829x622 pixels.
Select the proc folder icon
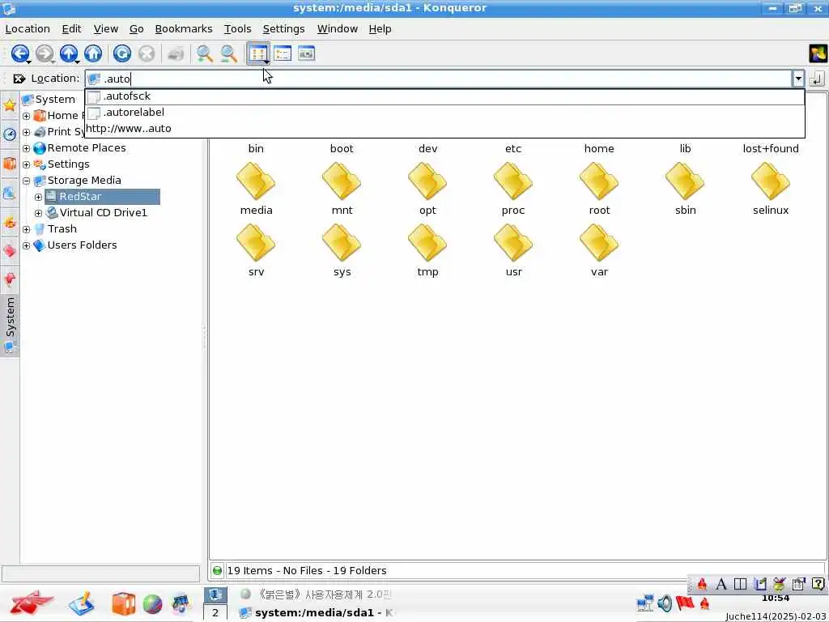(x=512, y=182)
